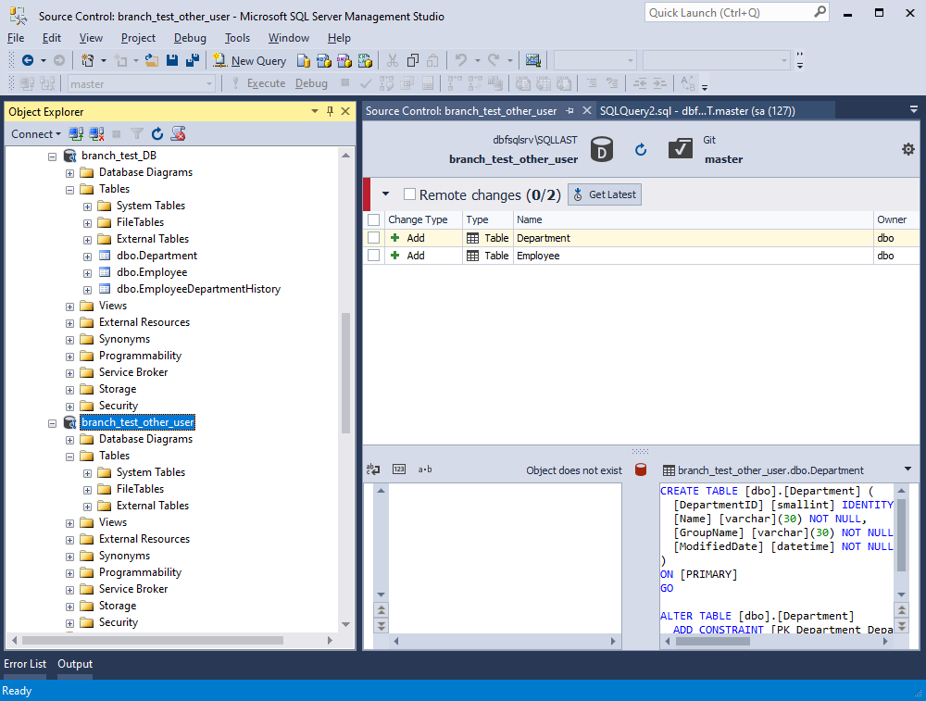Click the Activity Monitor icon
Screen dimensions: 926x701
[x=533, y=60]
